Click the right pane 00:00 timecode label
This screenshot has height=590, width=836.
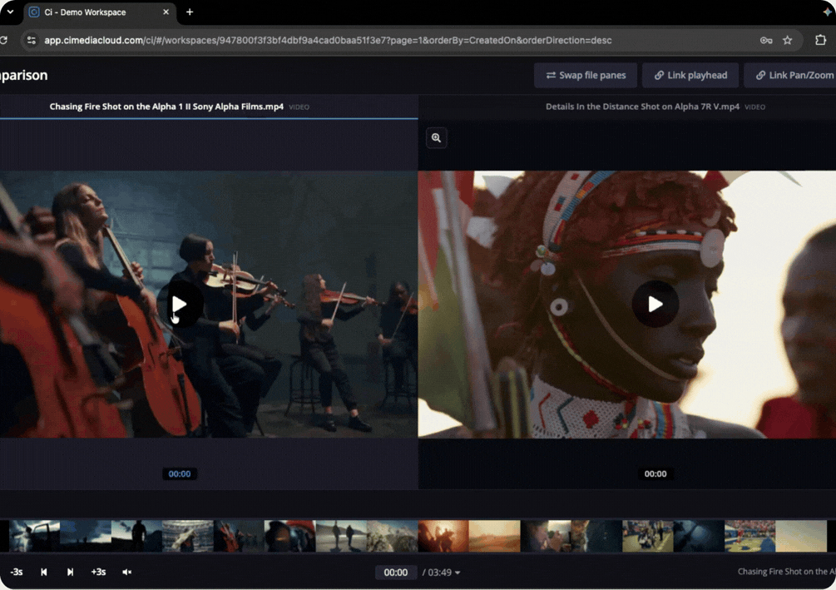[655, 473]
